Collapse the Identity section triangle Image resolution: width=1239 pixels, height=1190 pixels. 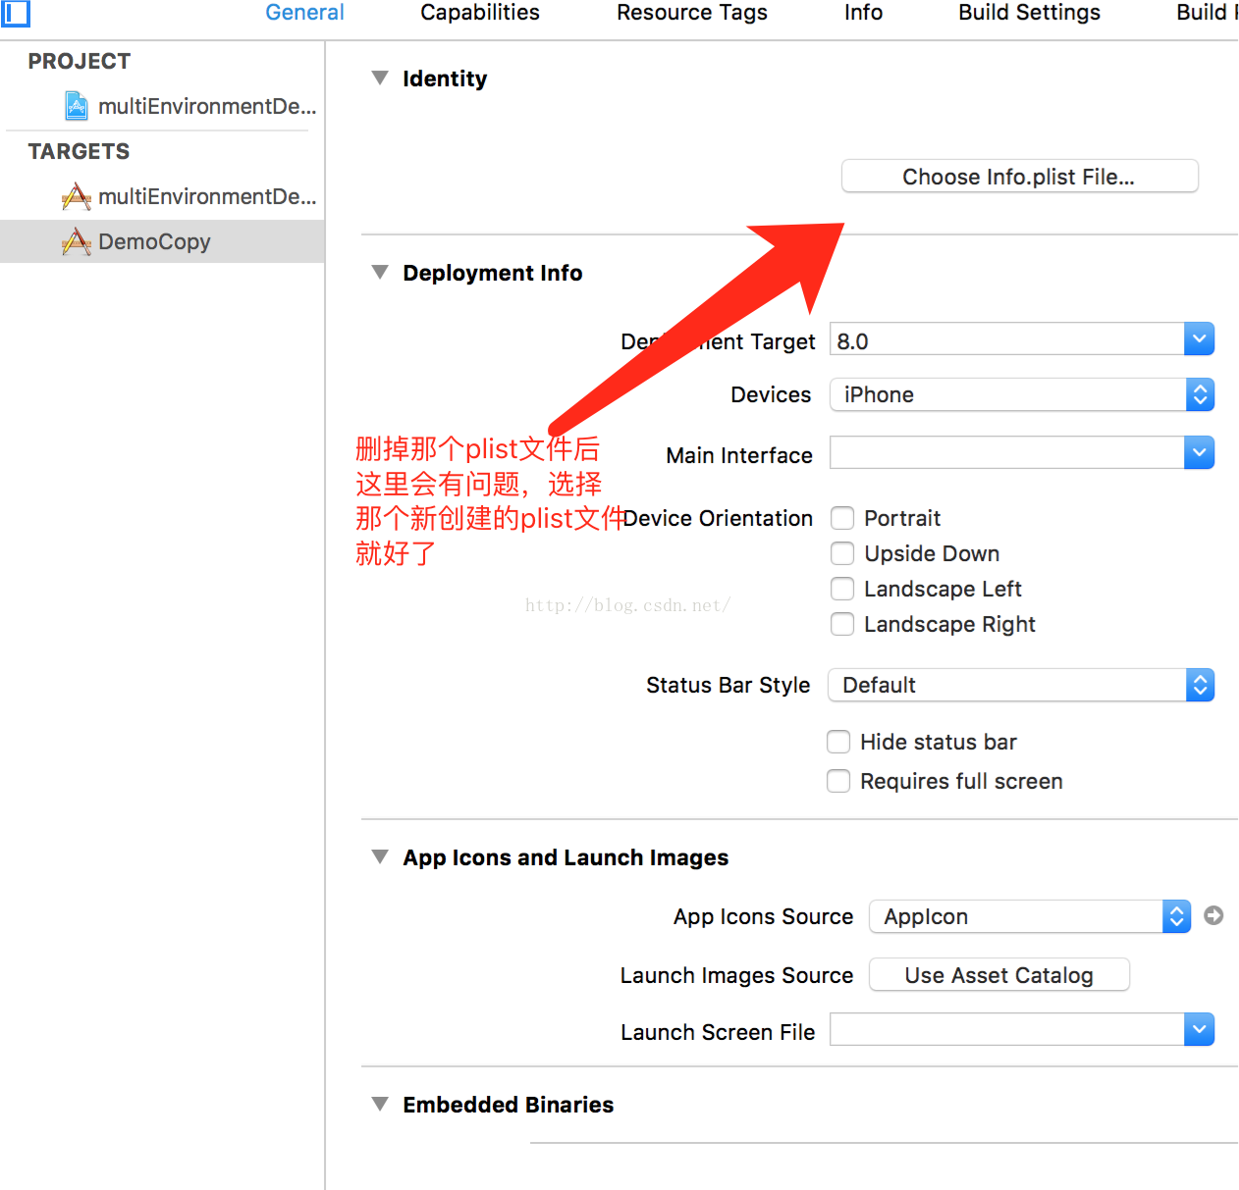[380, 78]
